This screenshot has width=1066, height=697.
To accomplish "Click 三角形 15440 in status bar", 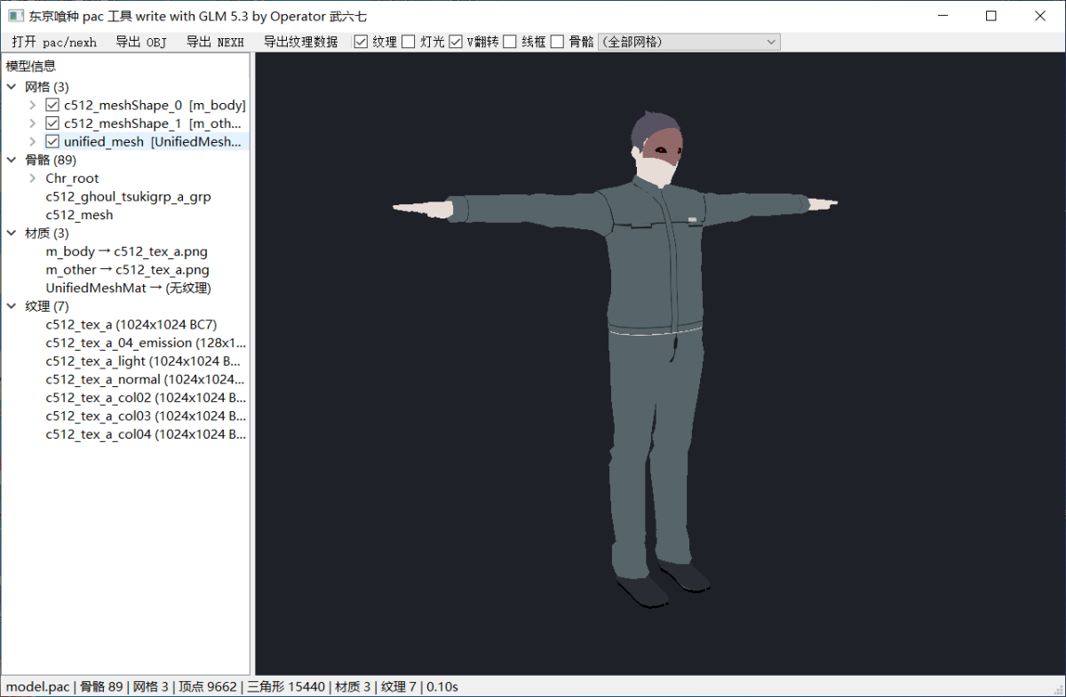I will tap(285, 686).
